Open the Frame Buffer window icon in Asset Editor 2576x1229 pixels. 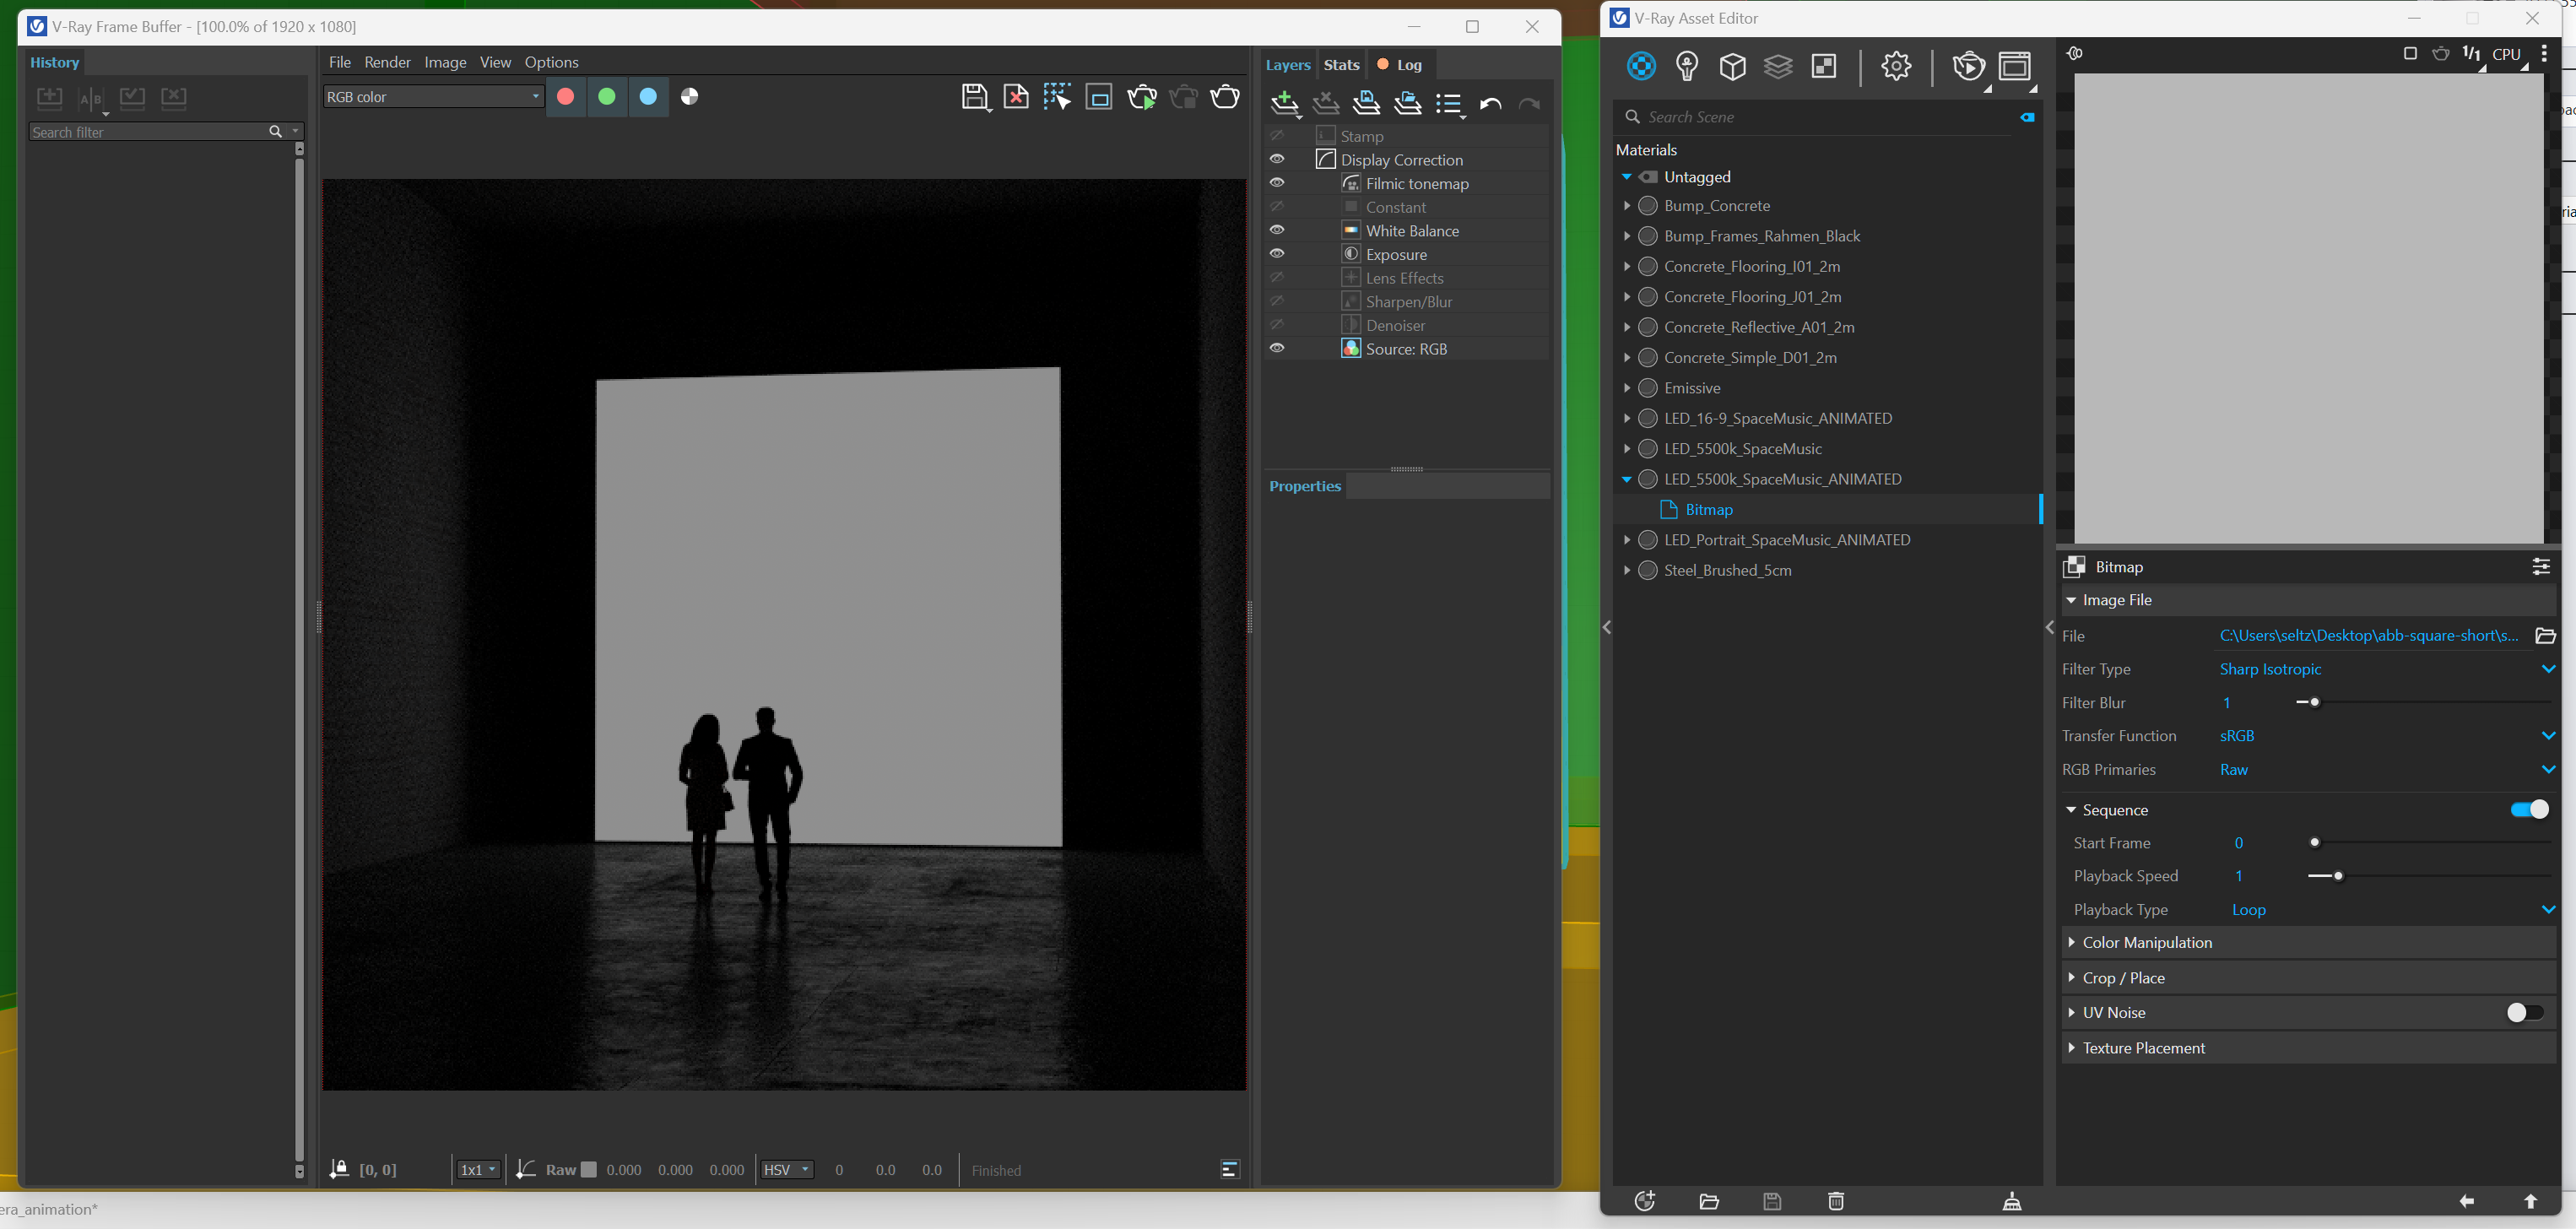point(2015,66)
